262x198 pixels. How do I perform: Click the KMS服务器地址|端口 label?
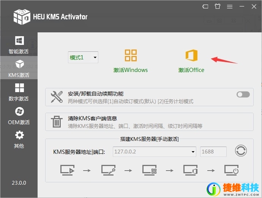[79, 152]
